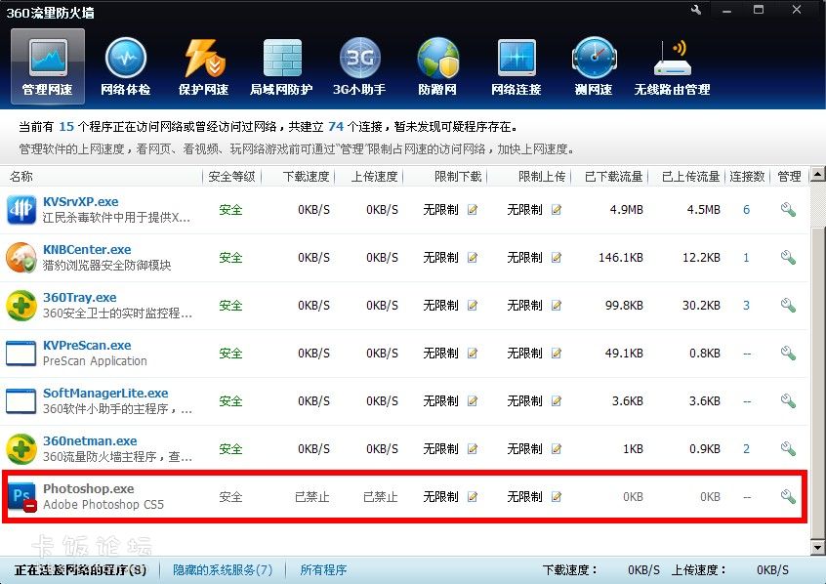The width and height of the screenshot is (826, 584).
Task: Sort list by 连接数 column header
Action: pos(747,177)
